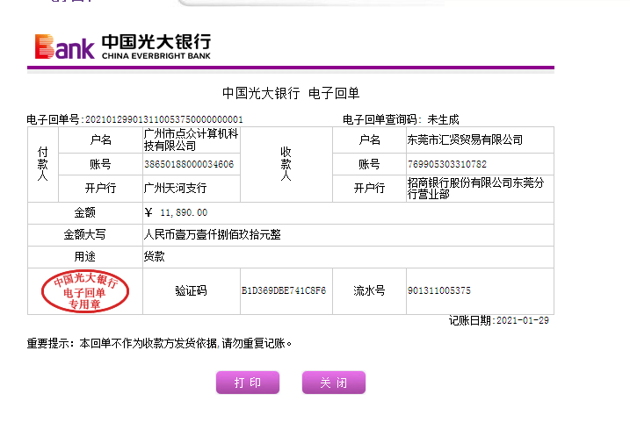The image size is (630, 422).
Task: Click the 收款人 column label
Action: point(286,164)
